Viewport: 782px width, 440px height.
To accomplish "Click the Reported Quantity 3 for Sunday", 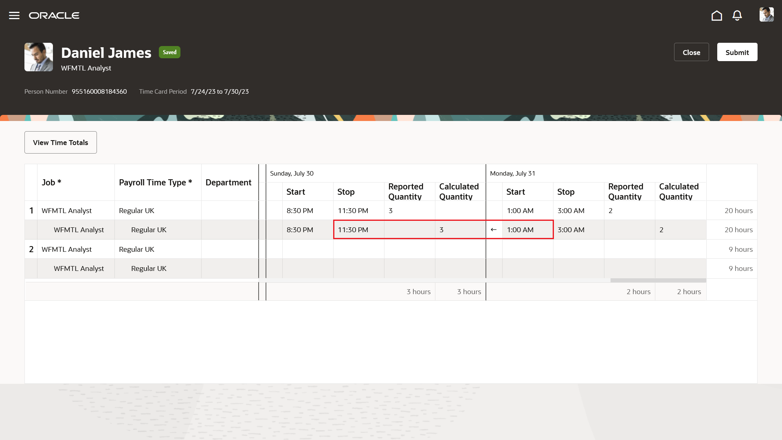I will pos(390,210).
